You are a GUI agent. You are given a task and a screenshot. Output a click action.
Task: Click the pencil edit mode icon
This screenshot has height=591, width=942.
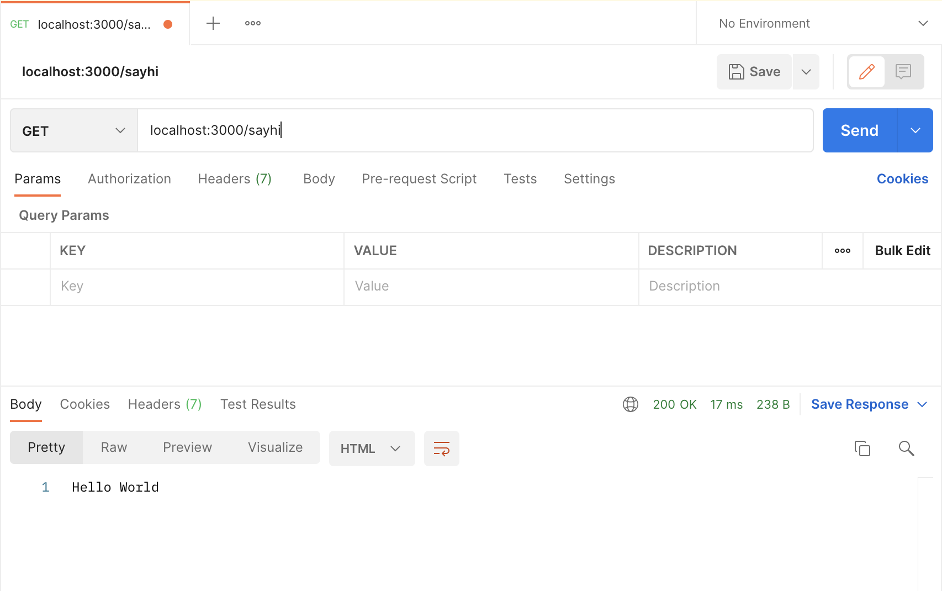tap(866, 72)
